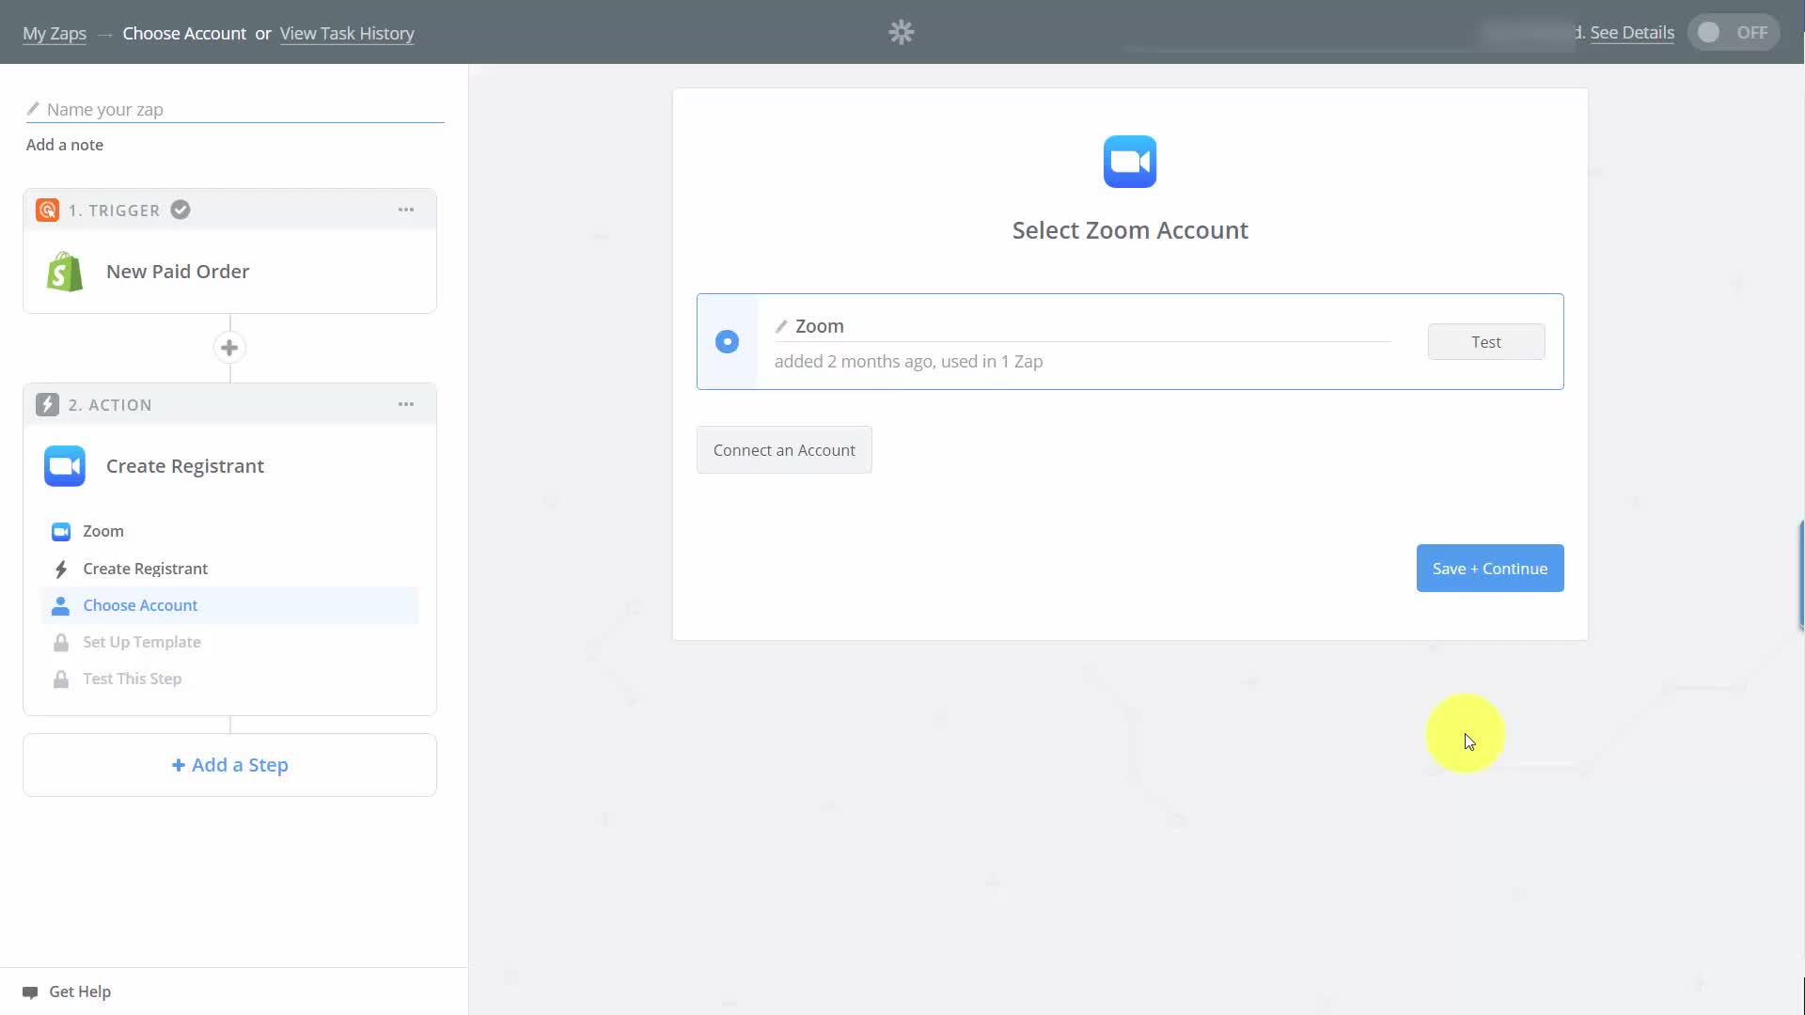The width and height of the screenshot is (1805, 1015).
Task: Click the Get Help link
Action: point(80,992)
